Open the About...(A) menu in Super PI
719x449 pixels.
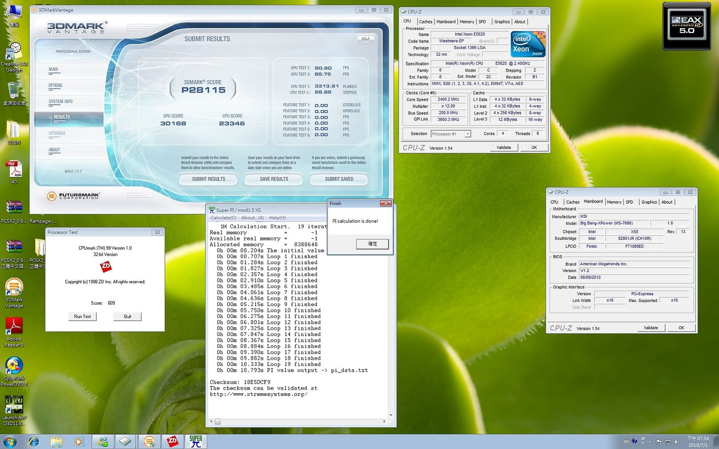click(x=253, y=218)
